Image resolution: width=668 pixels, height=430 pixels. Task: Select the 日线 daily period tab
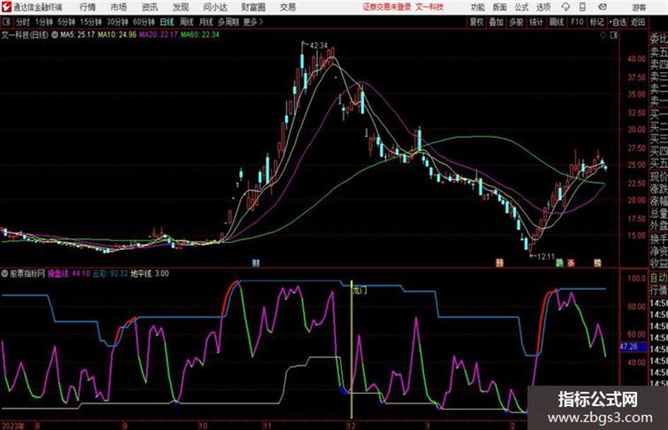(167, 22)
